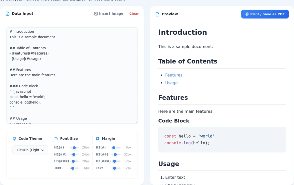Screen dimensions: 294x185
Task: Click 'console.log(hello);' line in editor
Action: click(x=25, y=102)
